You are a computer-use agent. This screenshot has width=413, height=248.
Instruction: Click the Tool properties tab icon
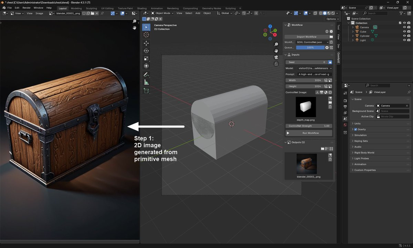coord(345,93)
